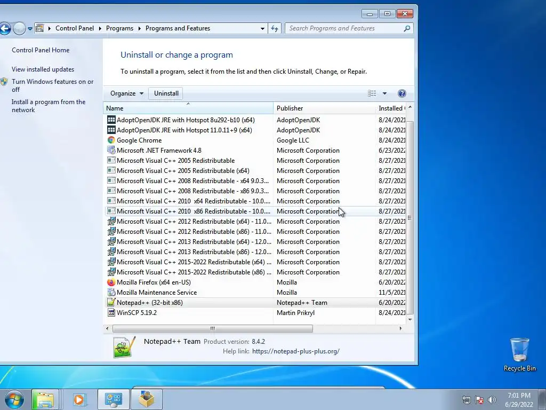Click the Uninstall toolbar button
The image size is (546, 410).
(x=166, y=93)
